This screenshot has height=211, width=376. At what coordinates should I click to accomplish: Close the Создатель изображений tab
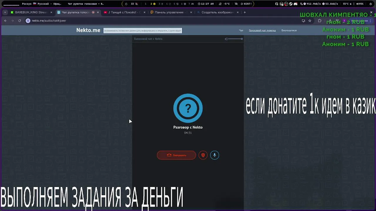point(238,12)
